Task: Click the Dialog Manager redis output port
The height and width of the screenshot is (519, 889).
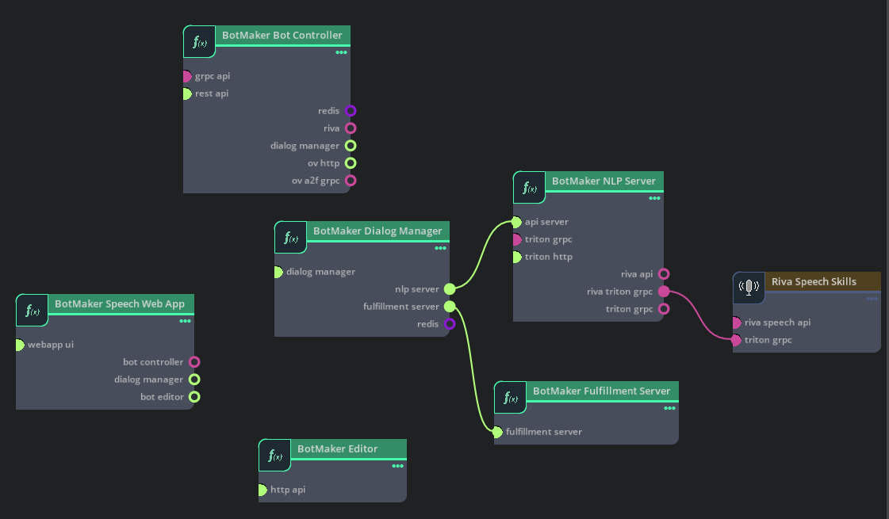Action: [x=450, y=324]
